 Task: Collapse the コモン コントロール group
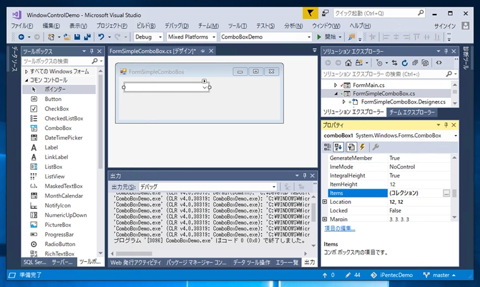(x=27, y=80)
